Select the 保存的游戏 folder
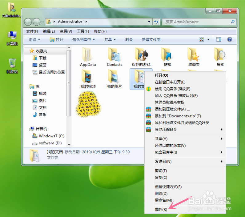Screen dimensions: 245x217 click(141, 57)
